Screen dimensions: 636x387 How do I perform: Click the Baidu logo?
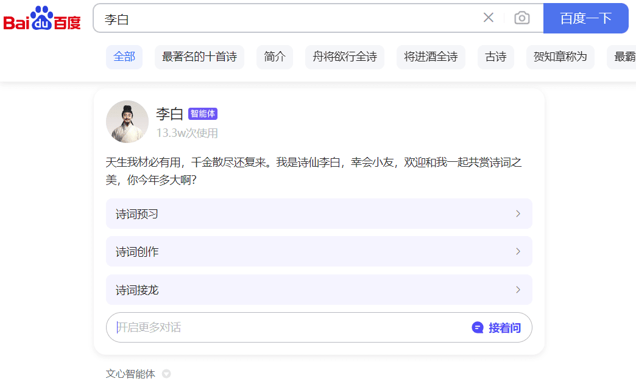tap(42, 18)
